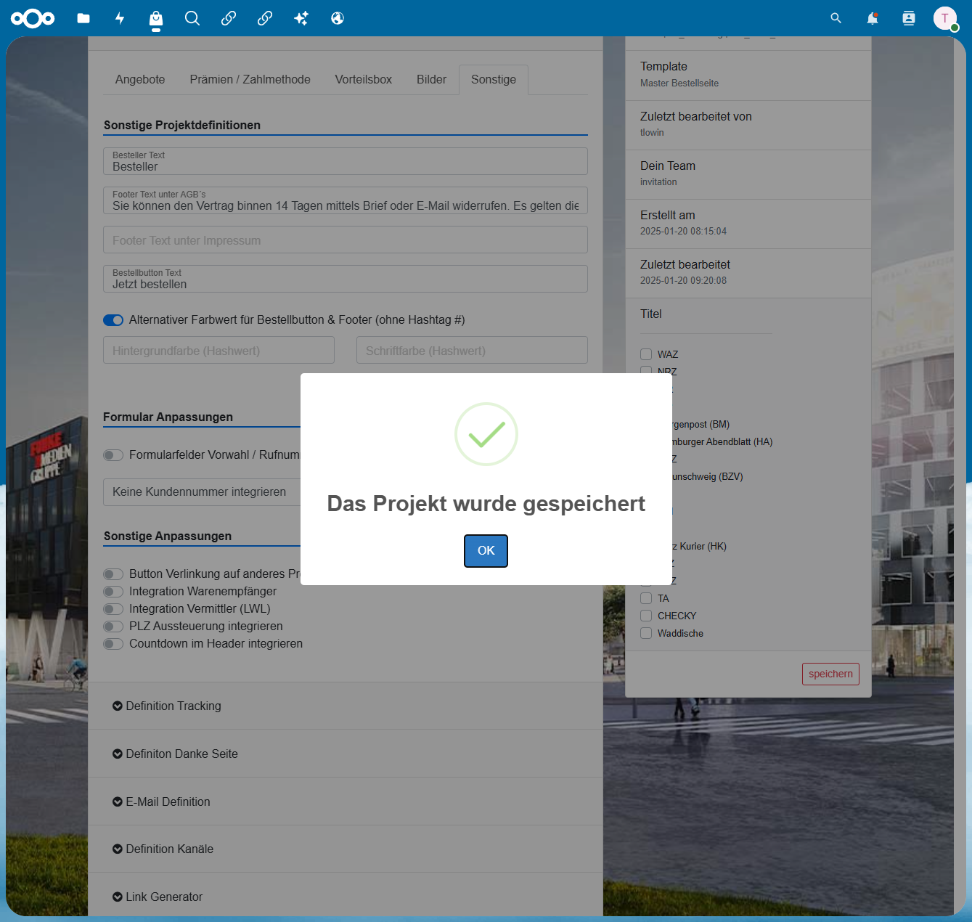Select the CHECKY checkbox
This screenshot has width=972, height=922.
tap(646, 616)
